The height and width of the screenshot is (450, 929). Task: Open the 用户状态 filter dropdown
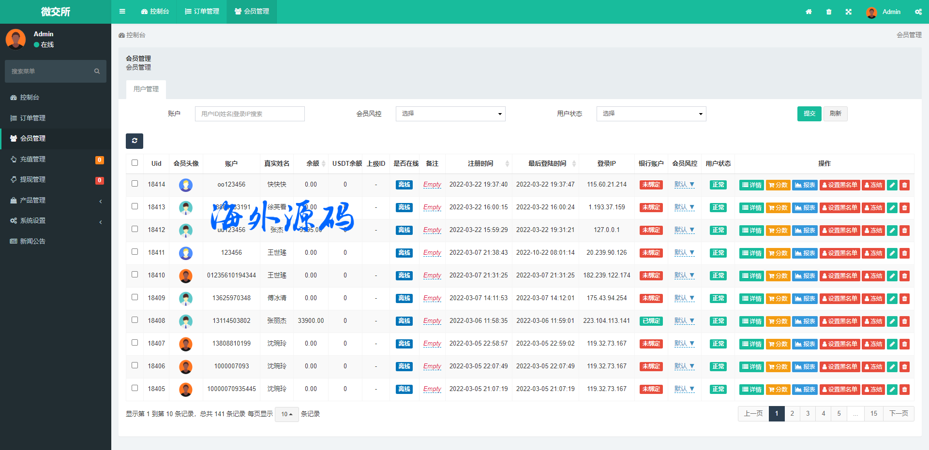click(651, 114)
